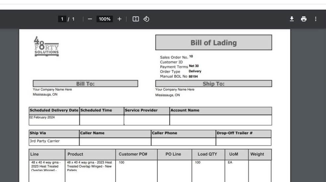
Task: Select company name under Ship To
Action: coord(175,89)
